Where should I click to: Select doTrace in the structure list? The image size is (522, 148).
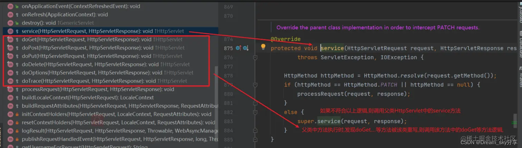[110, 81]
